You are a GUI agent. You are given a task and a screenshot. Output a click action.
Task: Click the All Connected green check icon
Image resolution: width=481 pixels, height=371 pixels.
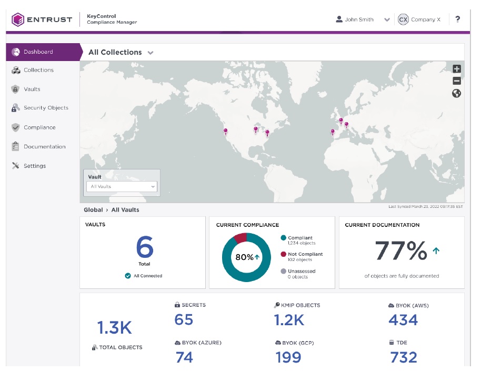pos(128,276)
